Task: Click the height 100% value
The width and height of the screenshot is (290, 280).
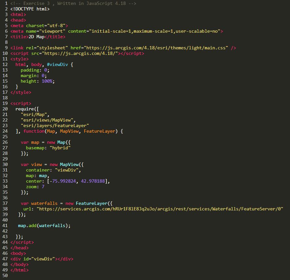Action: tap(47, 81)
